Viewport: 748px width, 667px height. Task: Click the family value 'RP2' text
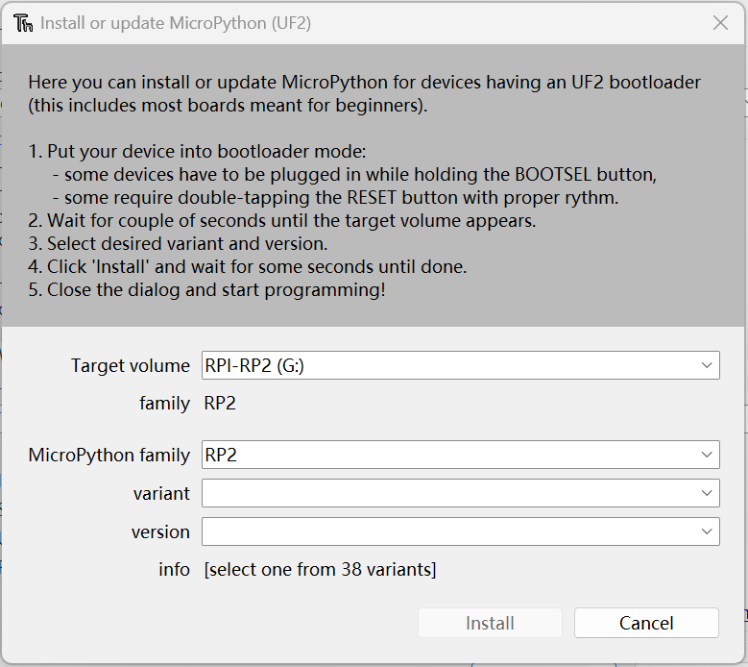(x=220, y=404)
